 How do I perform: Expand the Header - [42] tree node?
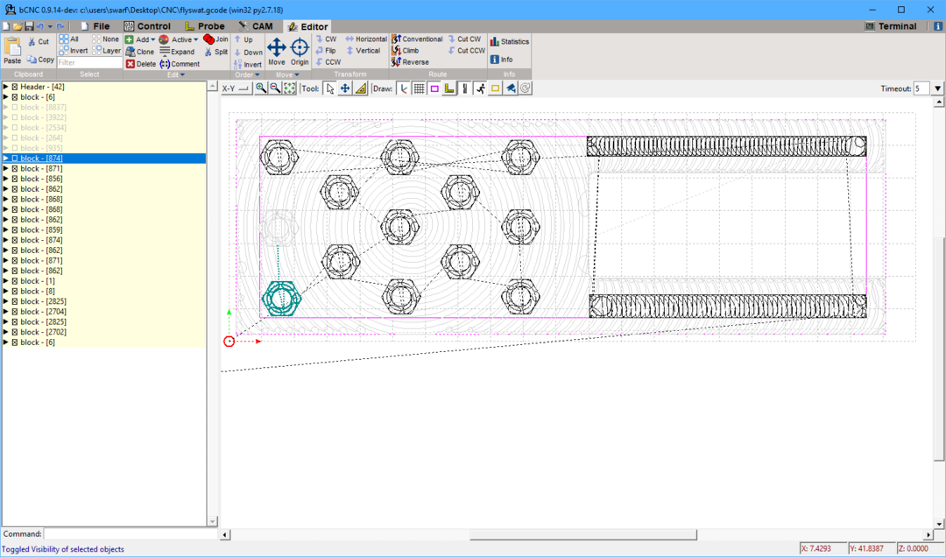pyautogui.click(x=5, y=87)
